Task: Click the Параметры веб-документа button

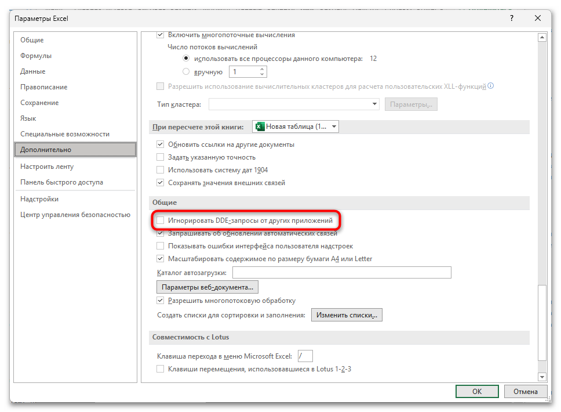Action: (x=207, y=287)
